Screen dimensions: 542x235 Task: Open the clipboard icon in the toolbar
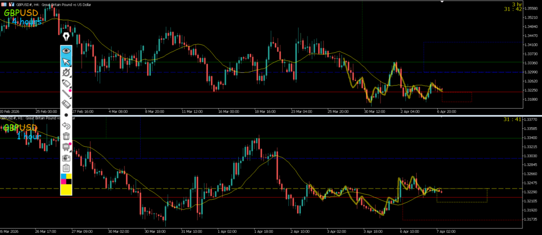(66, 168)
